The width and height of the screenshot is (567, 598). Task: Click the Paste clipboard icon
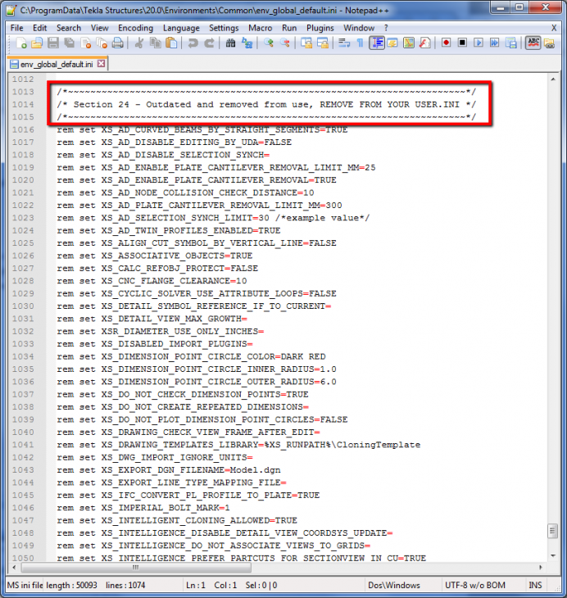click(x=172, y=43)
